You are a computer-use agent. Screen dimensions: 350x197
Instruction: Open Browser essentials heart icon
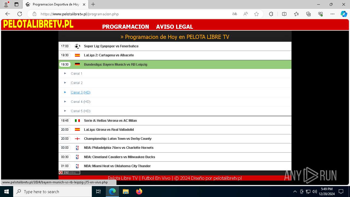(320, 14)
